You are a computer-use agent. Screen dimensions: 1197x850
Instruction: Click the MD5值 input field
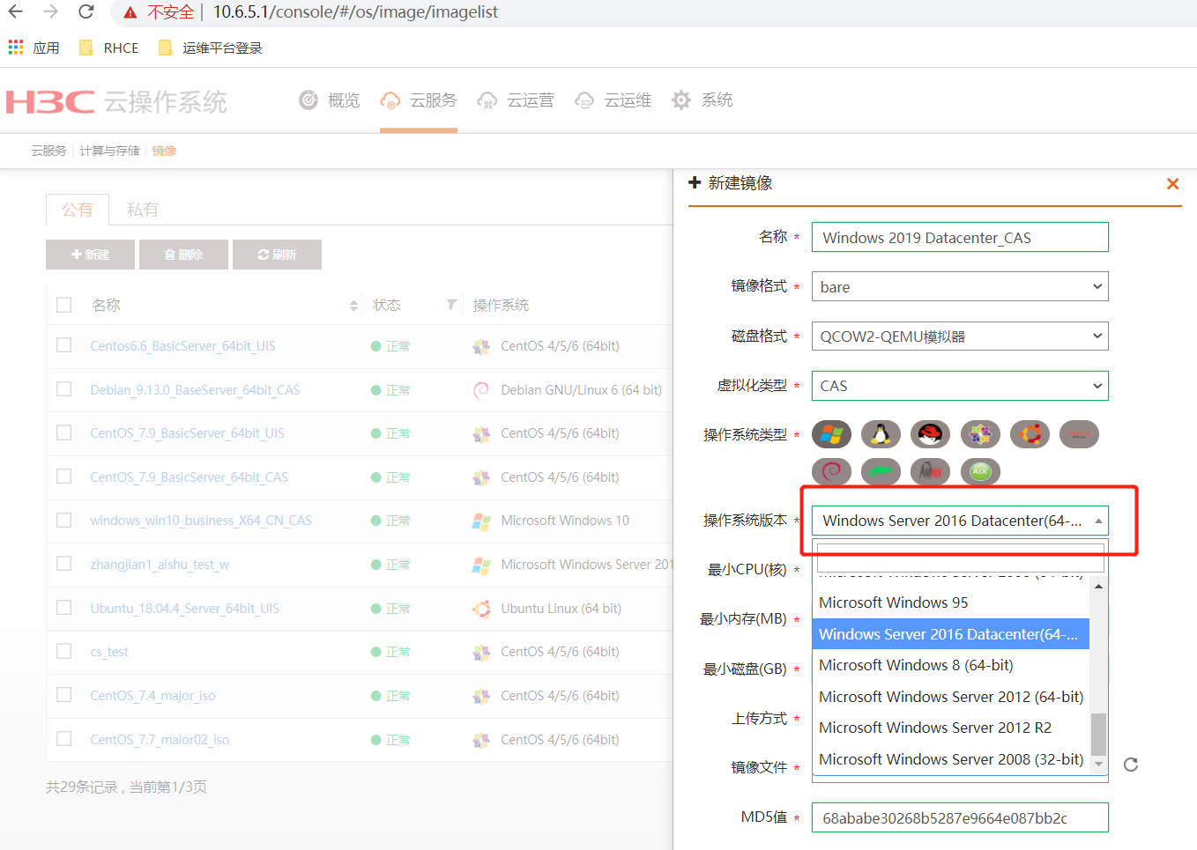click(960, 817)
